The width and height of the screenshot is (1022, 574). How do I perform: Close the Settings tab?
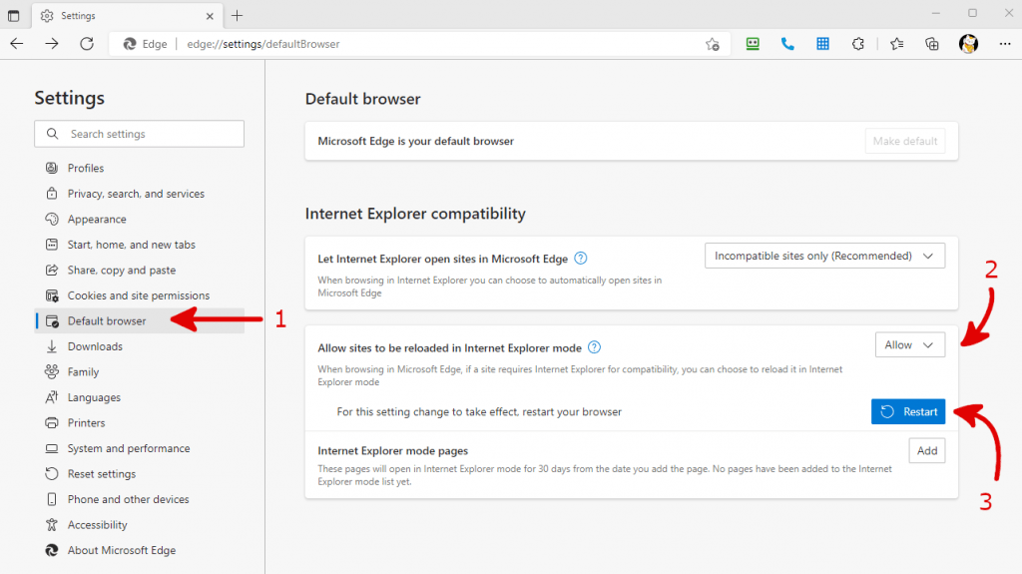pos(210,16)
